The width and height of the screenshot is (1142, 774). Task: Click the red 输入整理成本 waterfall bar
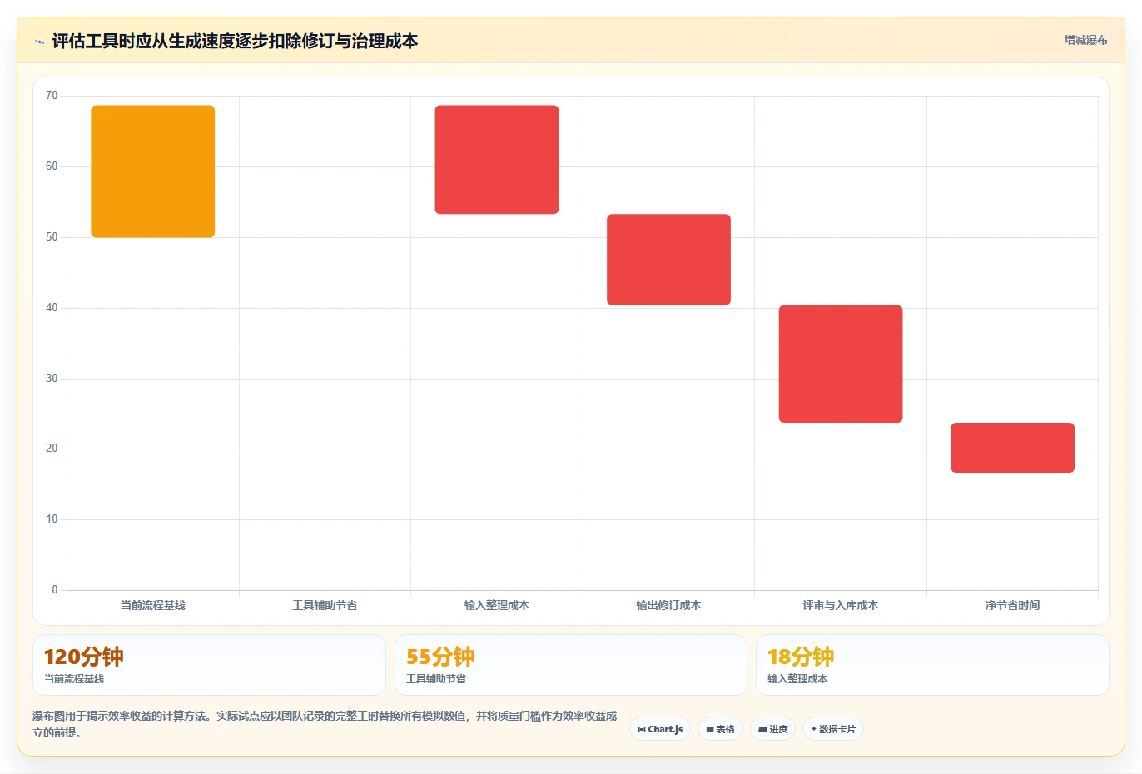[x=497, y=160]
